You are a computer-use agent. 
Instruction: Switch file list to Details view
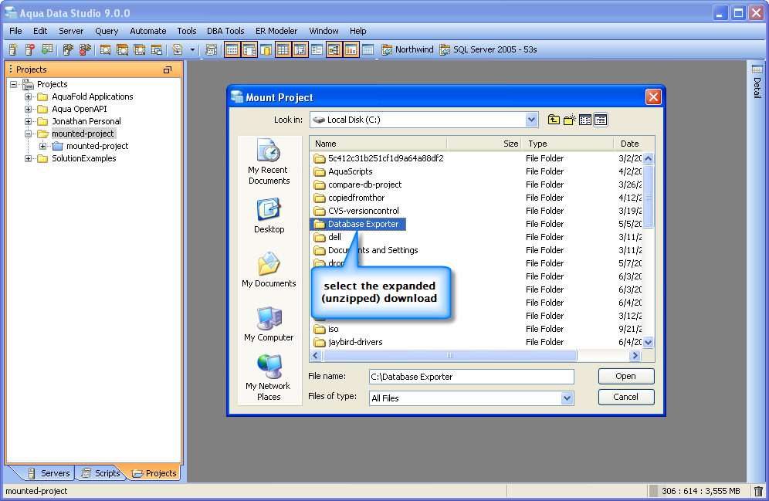pos(601,120)
